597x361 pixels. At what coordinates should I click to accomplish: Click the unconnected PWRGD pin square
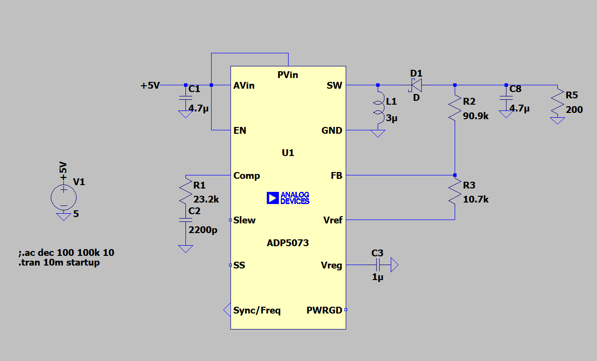pyautogui.click(x=346, y=310)
